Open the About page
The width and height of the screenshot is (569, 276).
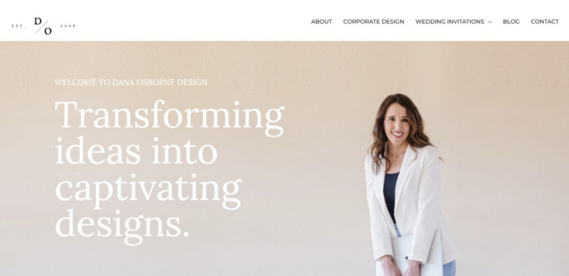pyautogui.click(x=321, y=22)
